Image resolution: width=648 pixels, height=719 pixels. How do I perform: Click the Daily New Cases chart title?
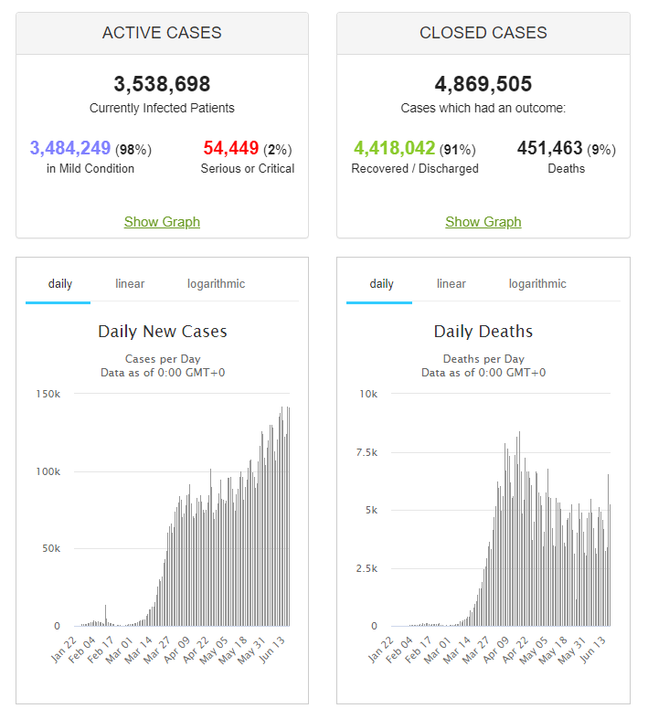(x=162, y=331)
